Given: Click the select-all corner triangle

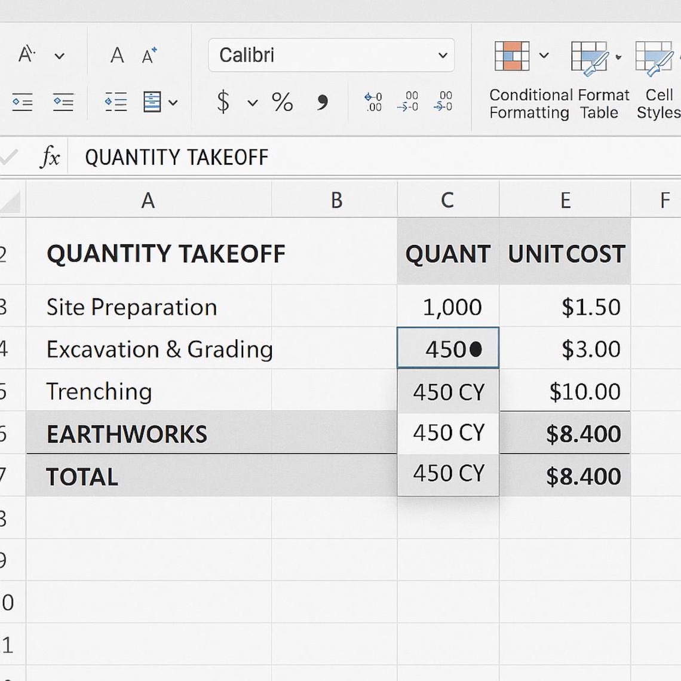Looking at the screenshot, I should pos(10,201).
